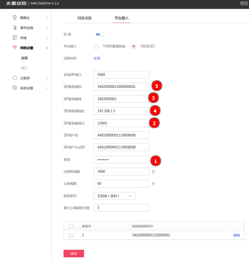Click the 网络设置 Wi-Fi icon
The width and height of the screenshot is (249, 259).
click(x=14, y=47)
